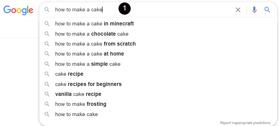Image resolution: width=279 pixels, height=126 pixels.
Task: Select 'how to make a cake at home'
Action: click(x=158, y=54)
